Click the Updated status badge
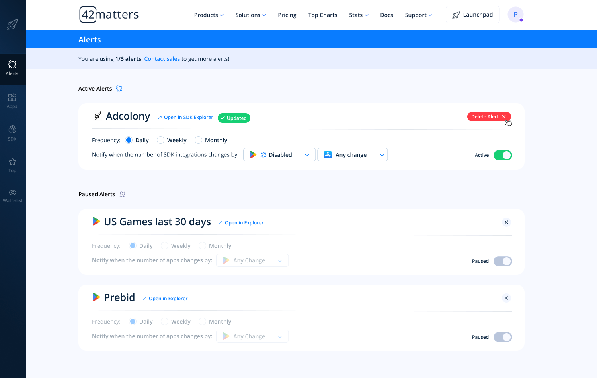 point(234,118)
